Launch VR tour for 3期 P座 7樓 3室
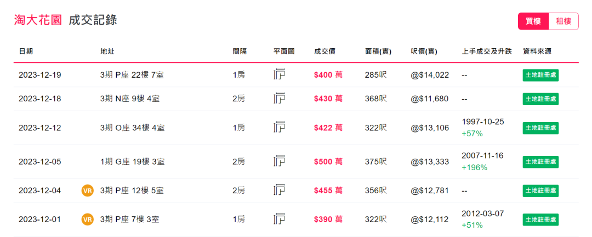The width and height of the screenshot is (592, 237). (87, 219)
